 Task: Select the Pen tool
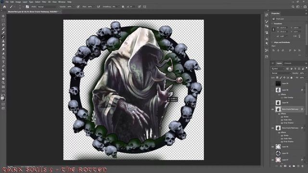(3, 66)
